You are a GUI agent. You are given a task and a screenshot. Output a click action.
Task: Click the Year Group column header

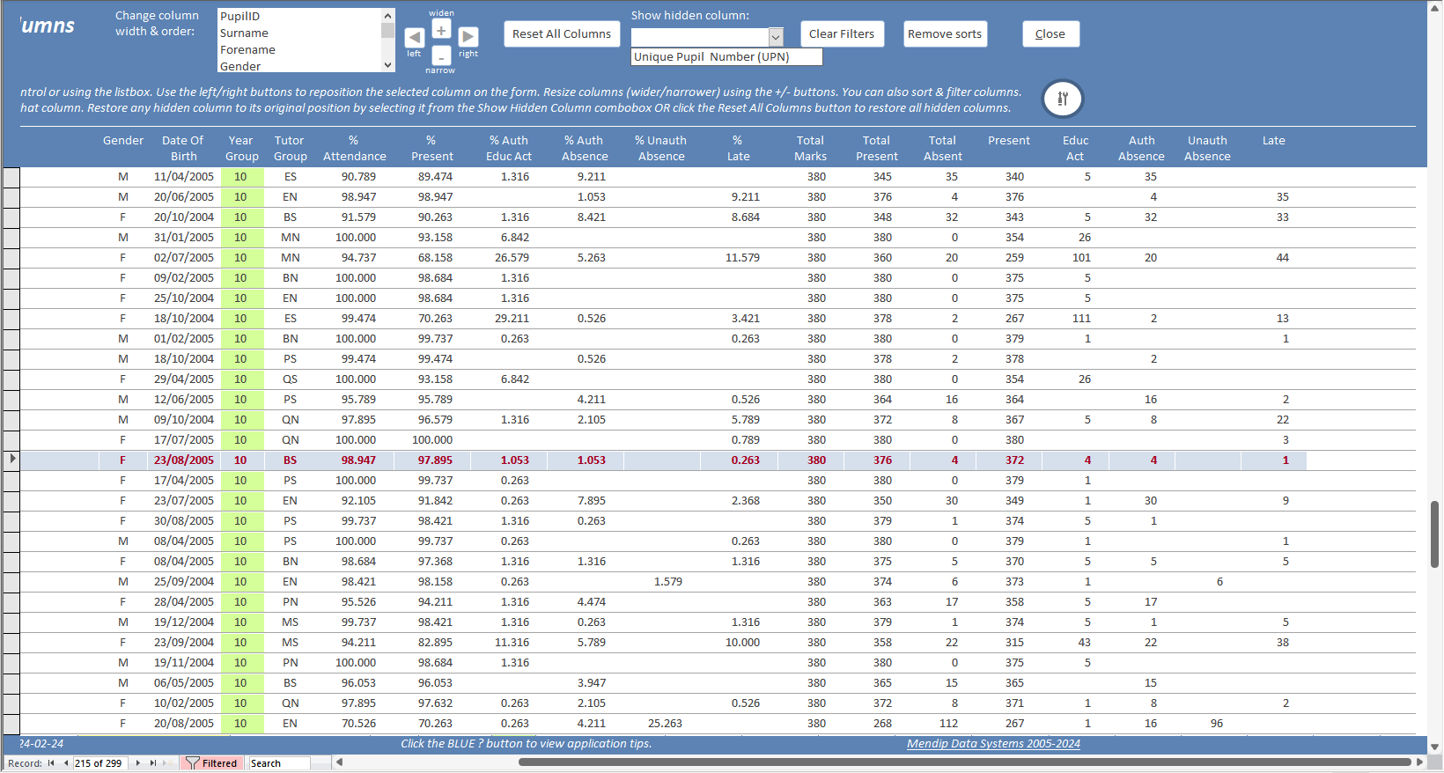tap(241, 148)
